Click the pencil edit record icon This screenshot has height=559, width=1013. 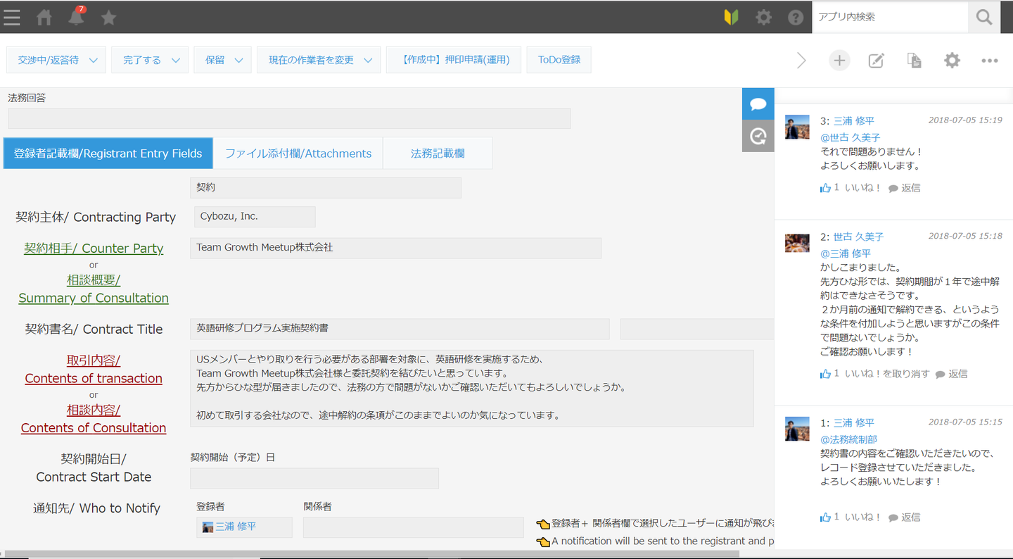pyautogui.click(x=876, y=61)
